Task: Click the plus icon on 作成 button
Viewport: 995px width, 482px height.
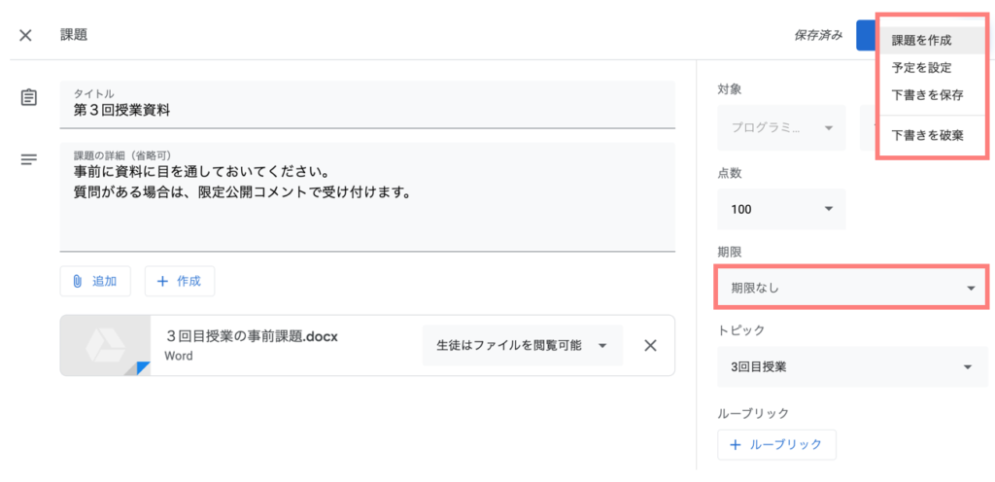Action: tap(162, 282)
